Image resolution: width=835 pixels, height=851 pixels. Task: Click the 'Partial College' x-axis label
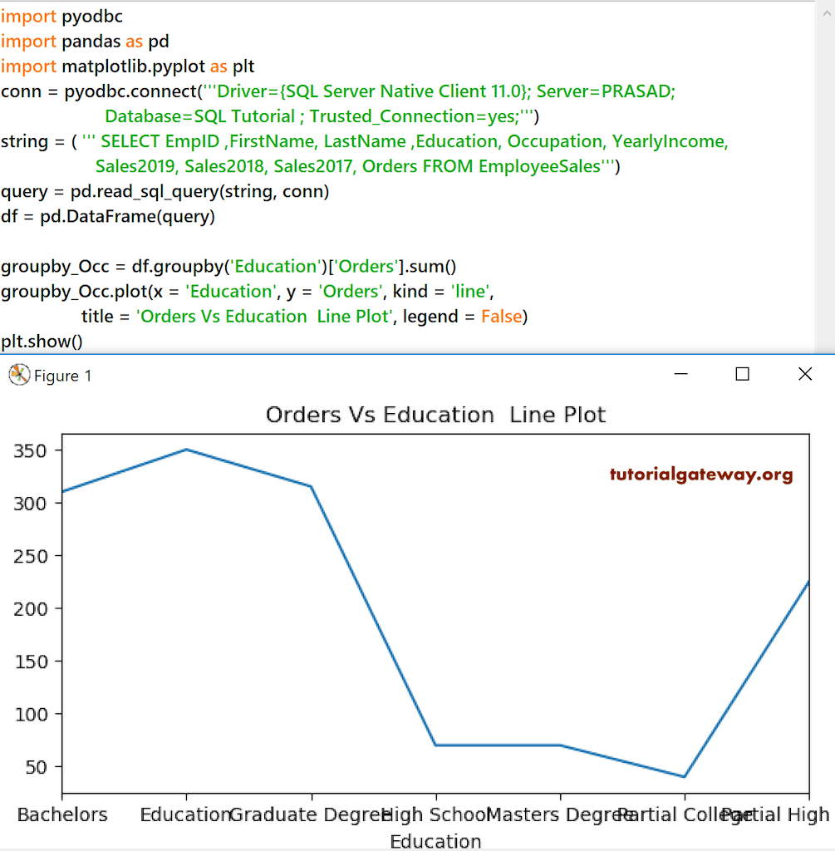click(x=685, y=814)
